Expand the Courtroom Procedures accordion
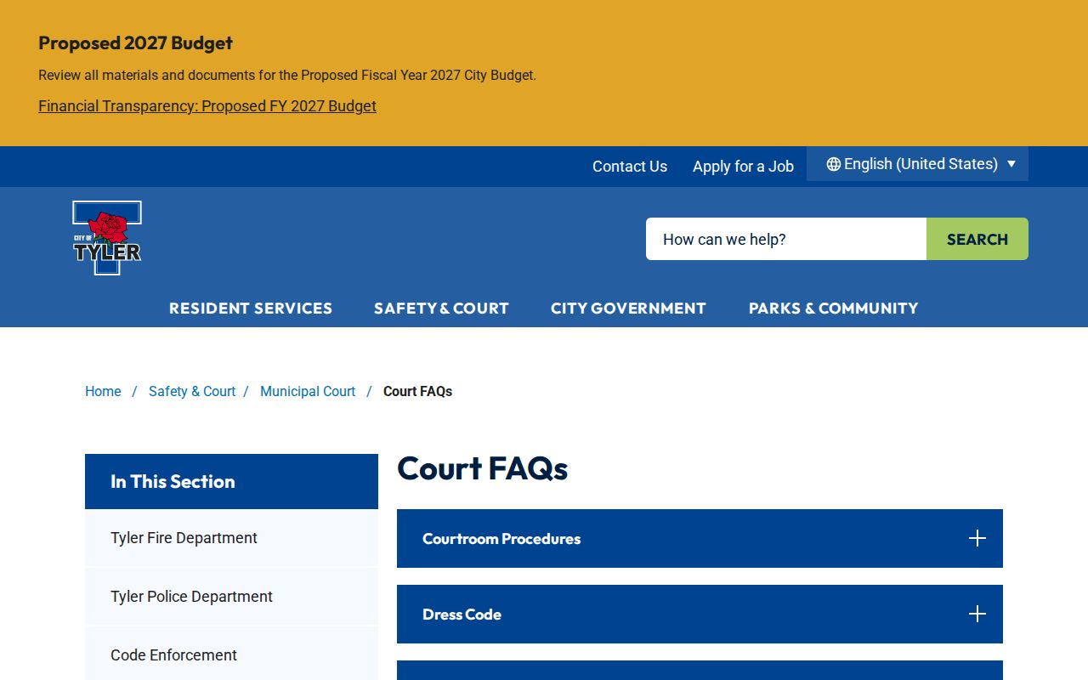This screenshot has height=680, width=1088. pos(700,538)
